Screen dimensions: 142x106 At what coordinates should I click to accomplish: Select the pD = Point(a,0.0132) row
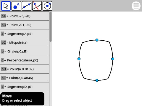click(25, 69)
